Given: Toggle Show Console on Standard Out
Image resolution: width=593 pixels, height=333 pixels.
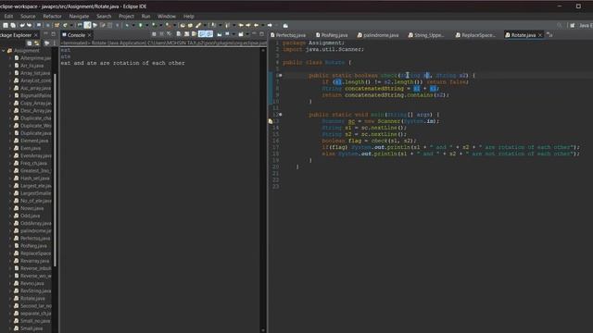Looking at the screenshot, I should coord(202,34).
